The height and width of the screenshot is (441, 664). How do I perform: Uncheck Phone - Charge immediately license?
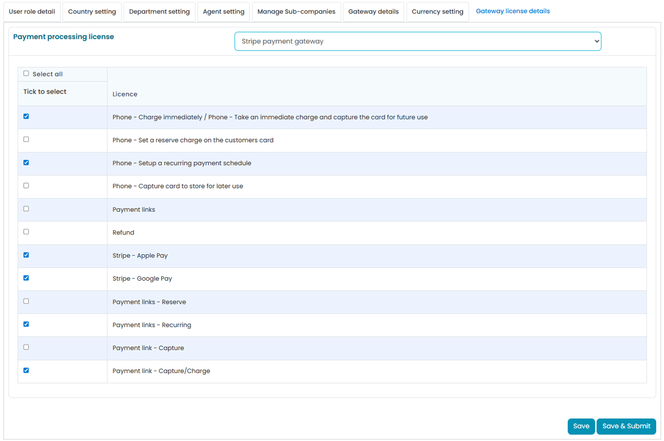pos(26,116)
